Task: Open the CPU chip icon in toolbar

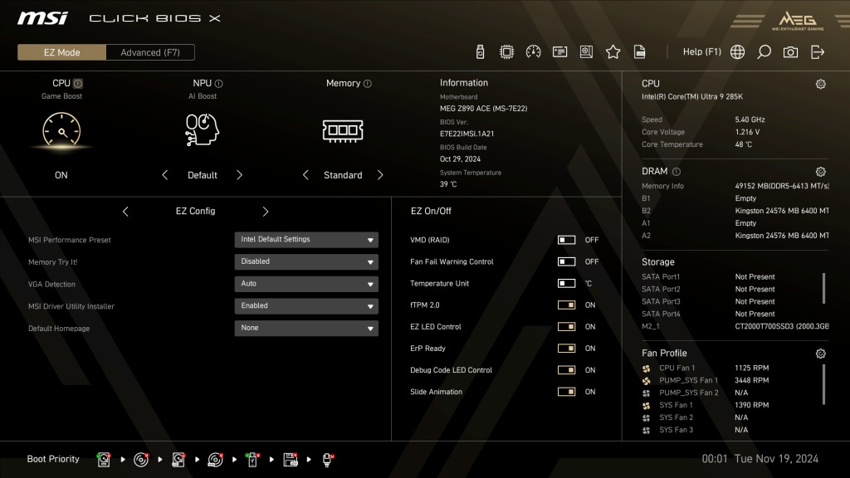Action: [506, 52]
